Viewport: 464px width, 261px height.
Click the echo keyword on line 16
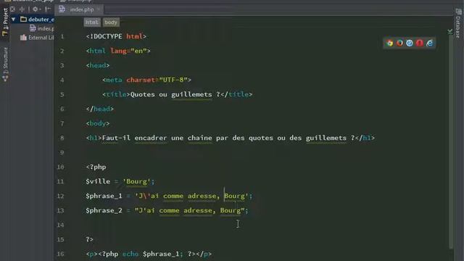(x=130, y=254)
